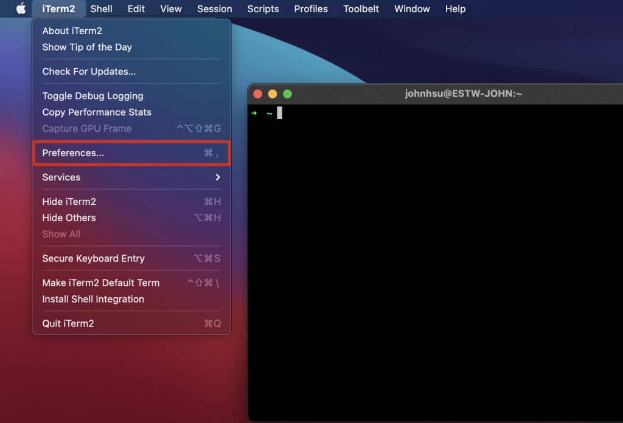Open the iTerm2 application menu
The image size is (623, 423).
58,9
